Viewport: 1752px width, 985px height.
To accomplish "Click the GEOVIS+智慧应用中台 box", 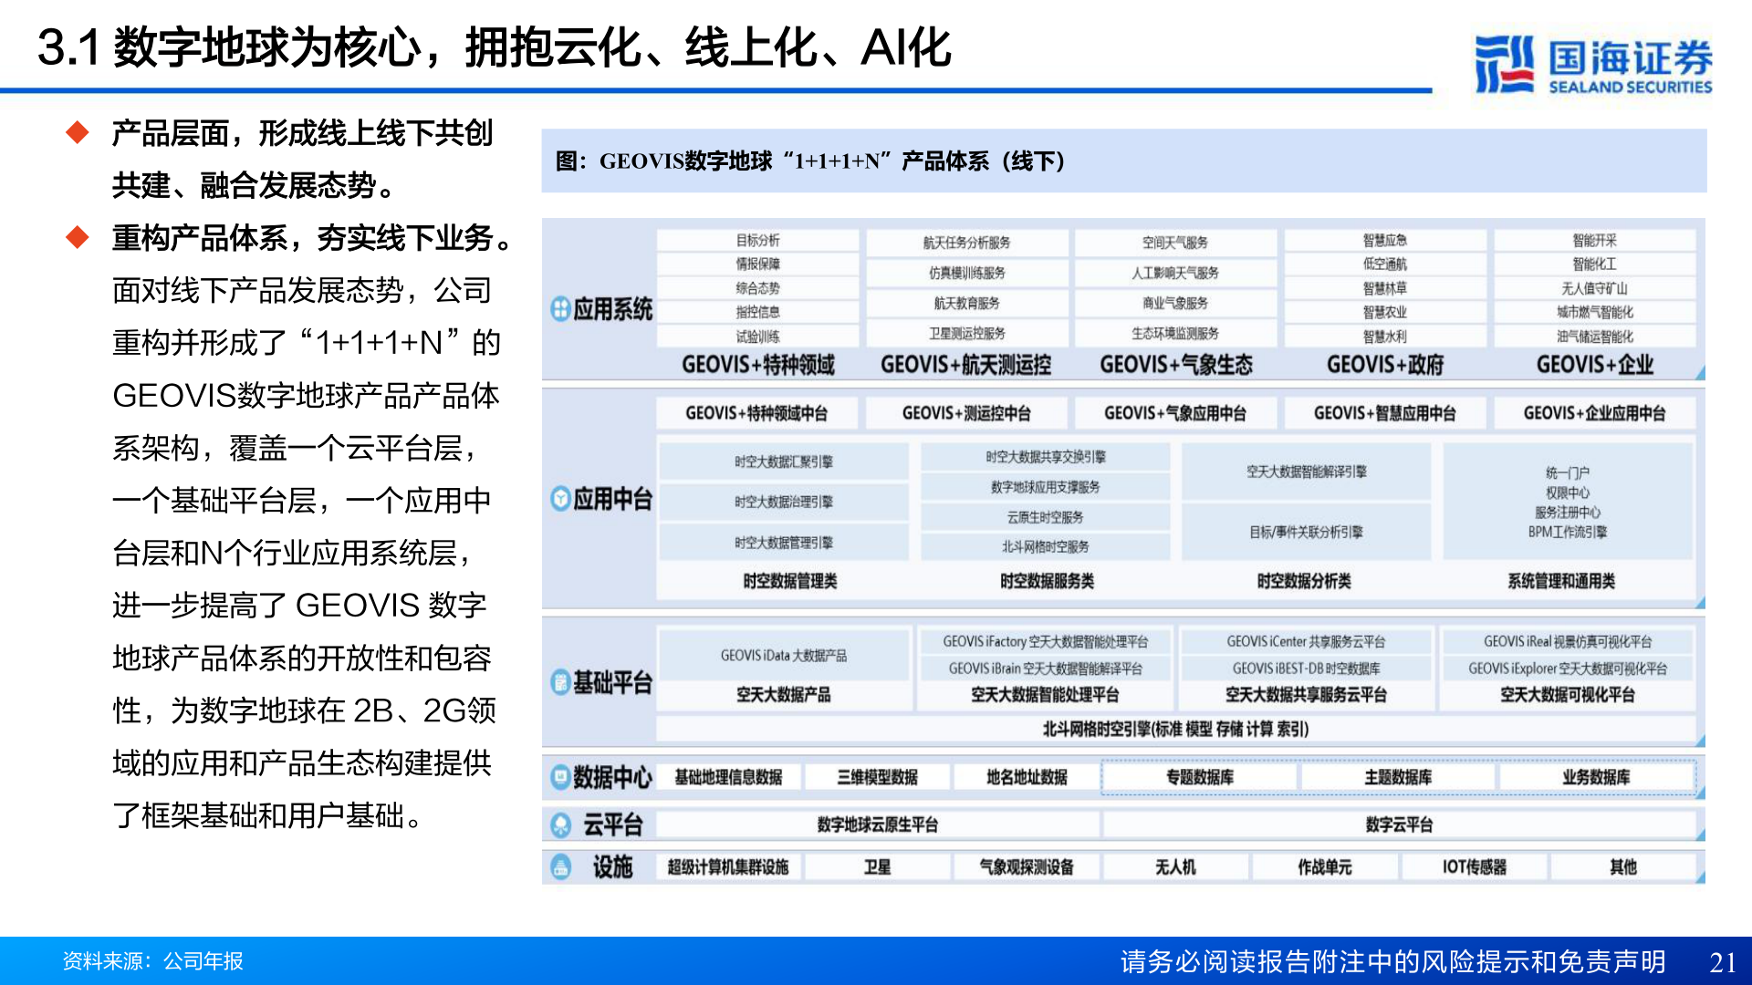I will (1385, 413).
